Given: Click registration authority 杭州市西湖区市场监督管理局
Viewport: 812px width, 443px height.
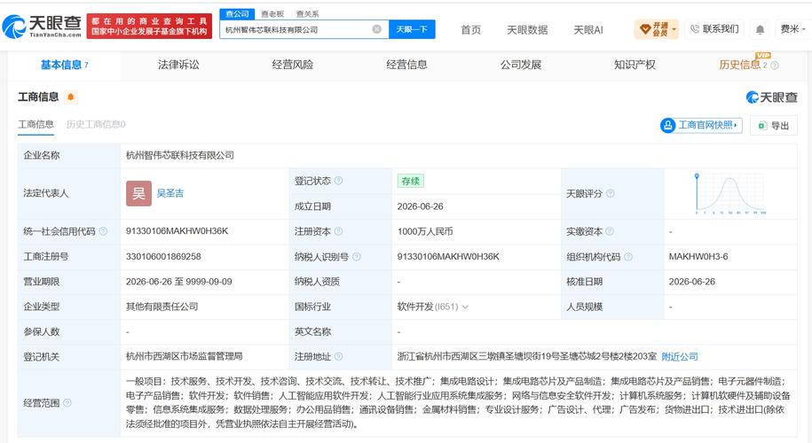Looking at the screenshot, I should [x=185, y=356].
